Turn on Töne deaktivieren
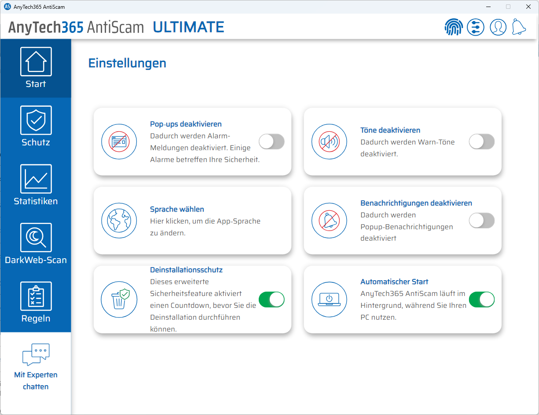 pyautogui.click(x=482, y=141)
